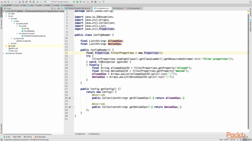Click the Replace icon in toolbar
The width and height of the screenshot is (252, 141).
[33, 2]
